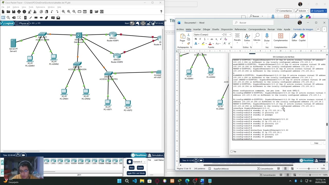Open the Diseño ribbon tab
Screen dimensions: 329x185
click(216, 29)
